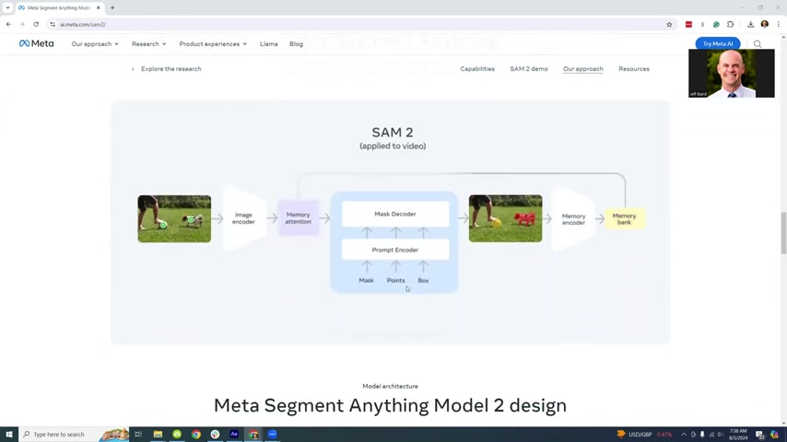This screenshot has height=442, width=787.
Task: Click the address bar URL
Action: 83,24
